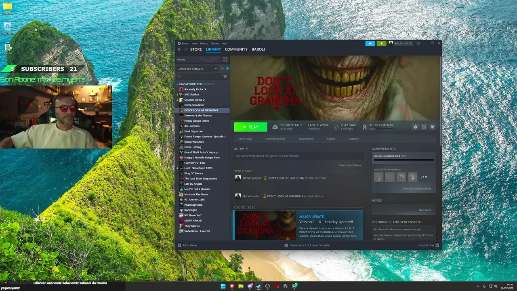The height and width of the screenshot is (291, 517).
Task: Expand the Games and Software dropdown
Action: click(198, 69)
